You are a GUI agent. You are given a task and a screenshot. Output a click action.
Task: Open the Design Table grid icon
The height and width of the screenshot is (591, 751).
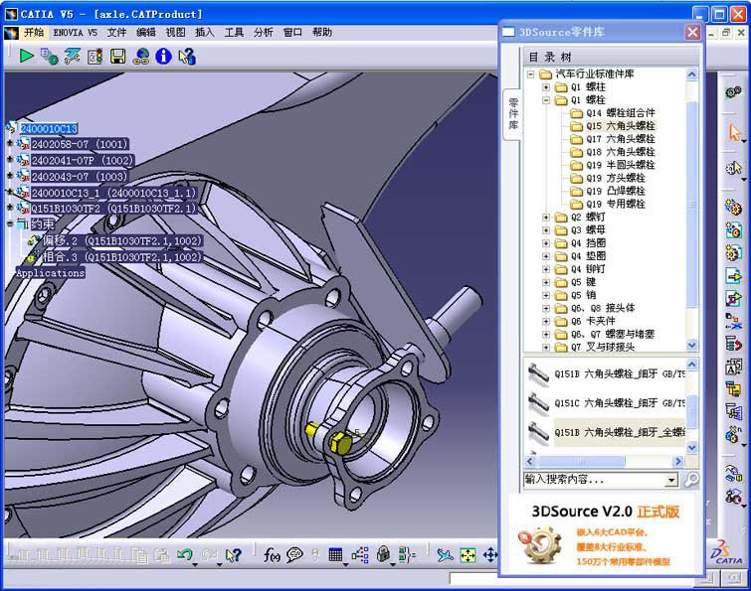click(336, 554)
